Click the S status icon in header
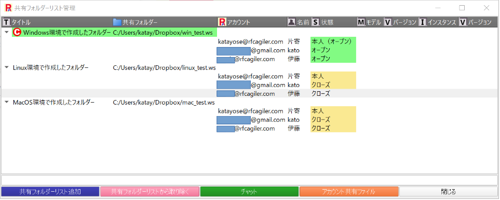The height and width of the screenshot is (200, 500). point(315,22)
